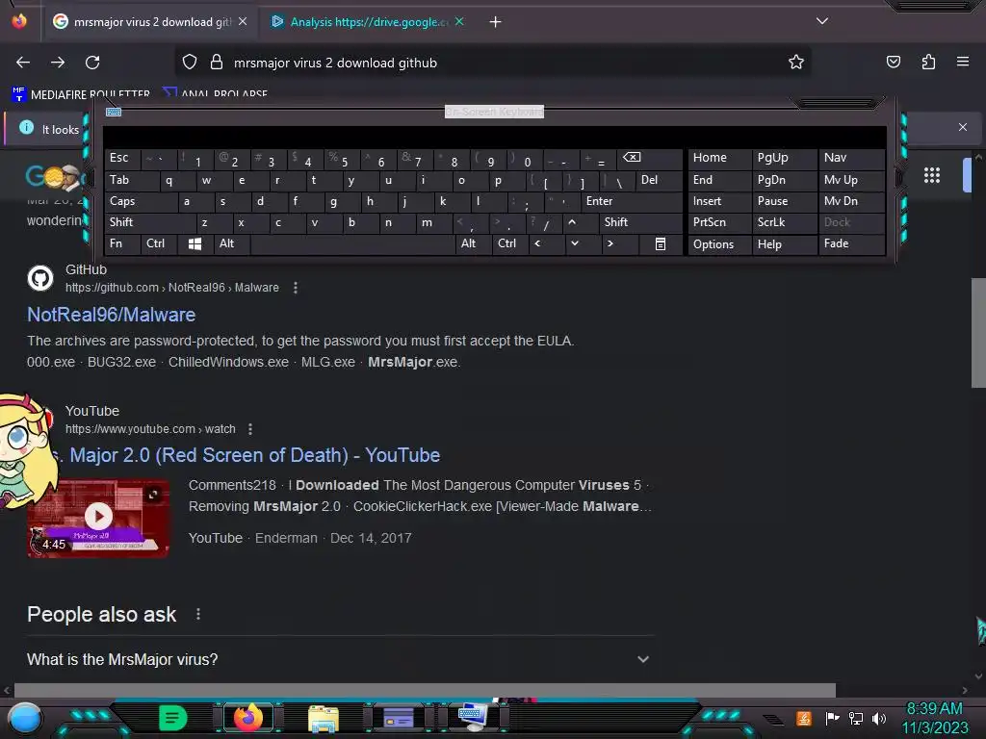
Task: Open the Firefox hamburger menu
Action: 963,62
